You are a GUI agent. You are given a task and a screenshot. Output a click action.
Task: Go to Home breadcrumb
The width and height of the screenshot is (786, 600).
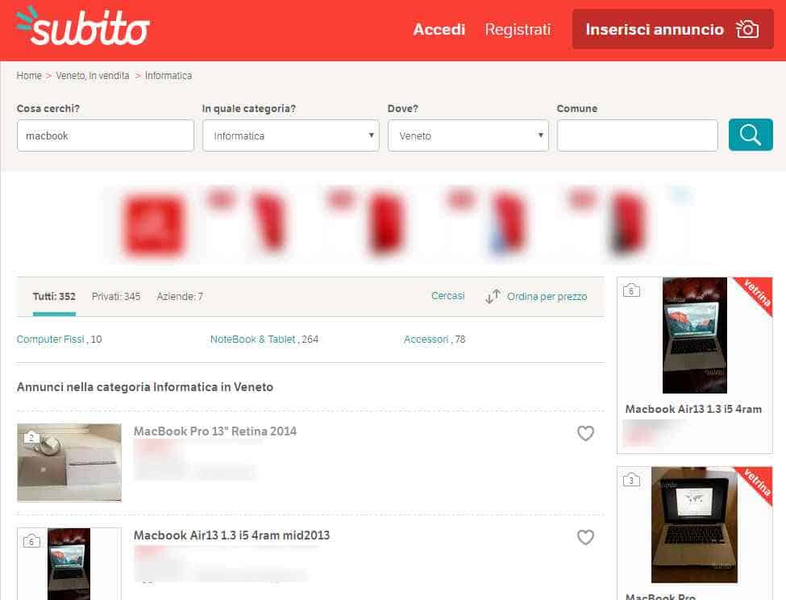(x=29, y=76)
